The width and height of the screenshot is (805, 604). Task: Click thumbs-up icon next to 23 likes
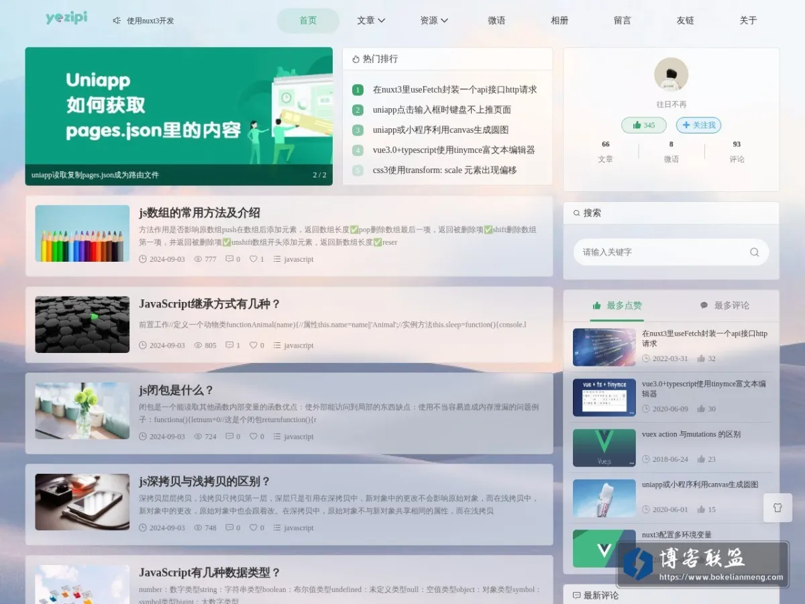click(701, 460)
